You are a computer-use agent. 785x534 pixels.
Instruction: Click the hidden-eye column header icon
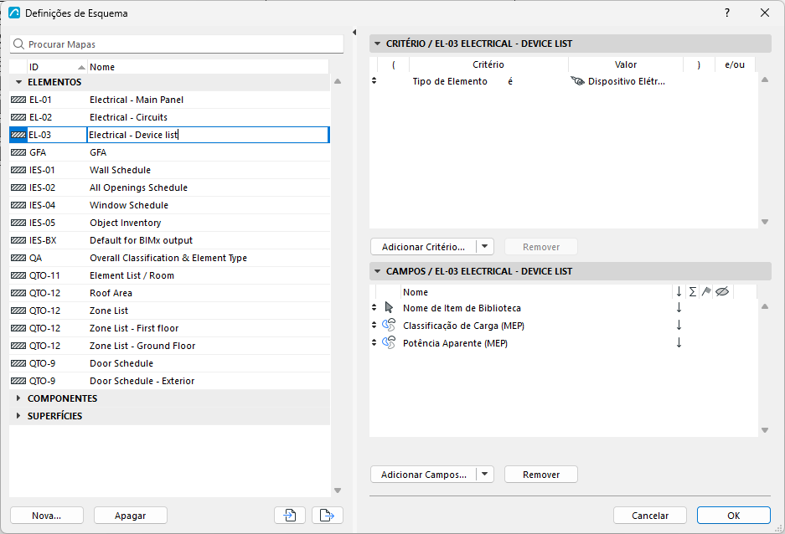pos(722,291)
